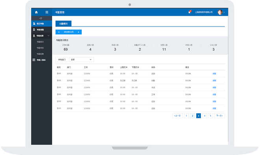Open the 考勤审核 submenu item
The height and width of the screenshot is (155, 260).
coord(40,48)
